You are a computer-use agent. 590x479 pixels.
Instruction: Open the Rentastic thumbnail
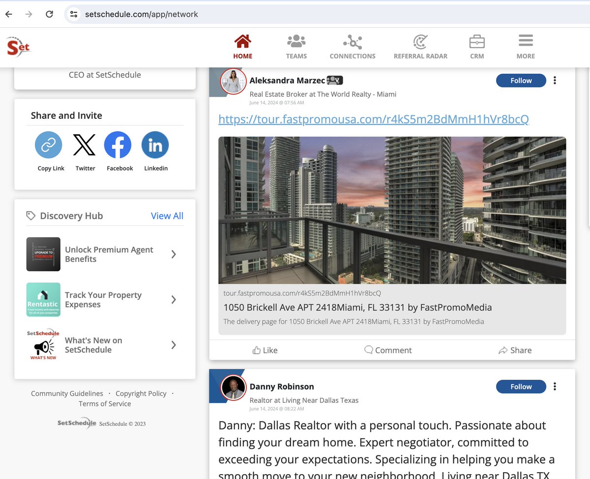pos(43,300)
